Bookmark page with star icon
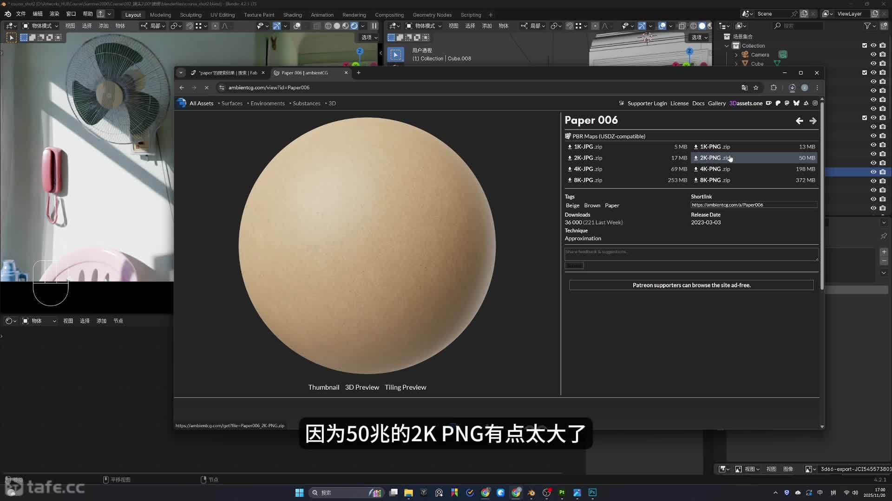Viewport: 892px width, 501px height. click(756, 88)
